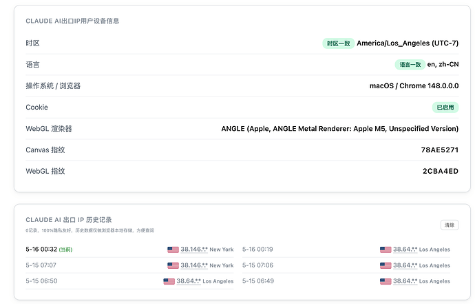
Task: Click the Cookie row label
Action: coord(36,107)
